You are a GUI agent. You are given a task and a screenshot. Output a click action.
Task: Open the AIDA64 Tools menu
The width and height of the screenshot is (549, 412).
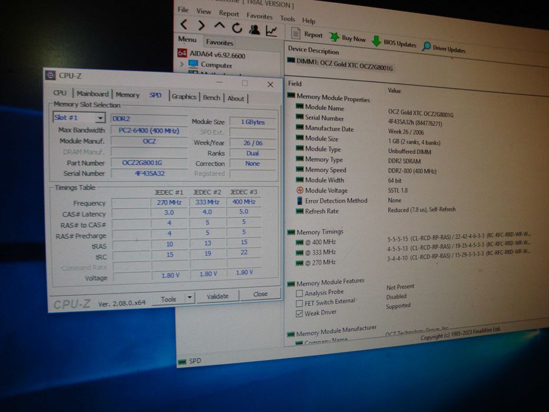pyautogui.click(x=287, y=19)
